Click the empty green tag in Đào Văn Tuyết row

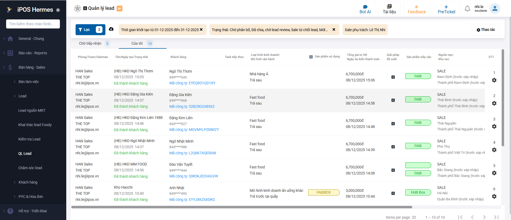(x=418, y=165)
